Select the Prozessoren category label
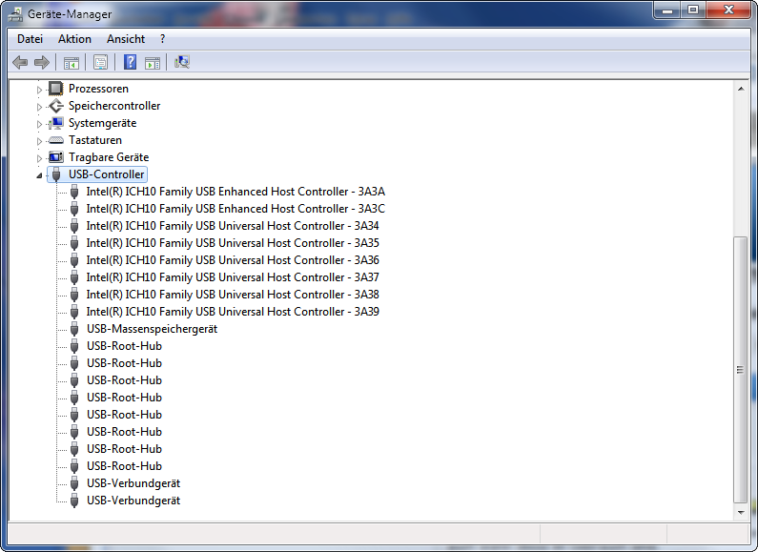The image size is (758, 552). [x=98, y=89]
